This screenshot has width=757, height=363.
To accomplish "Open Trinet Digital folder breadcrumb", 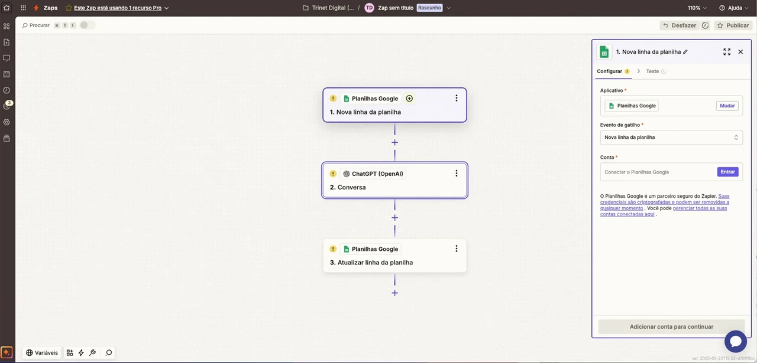I will click(x=328, y=8).
